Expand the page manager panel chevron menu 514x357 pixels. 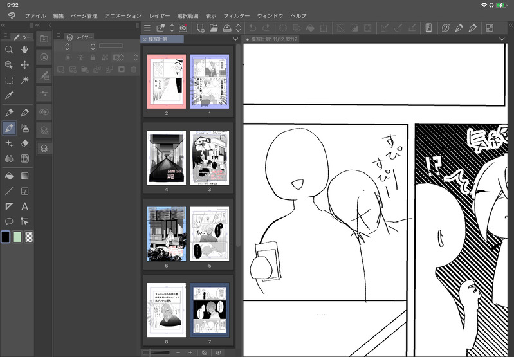235,39
